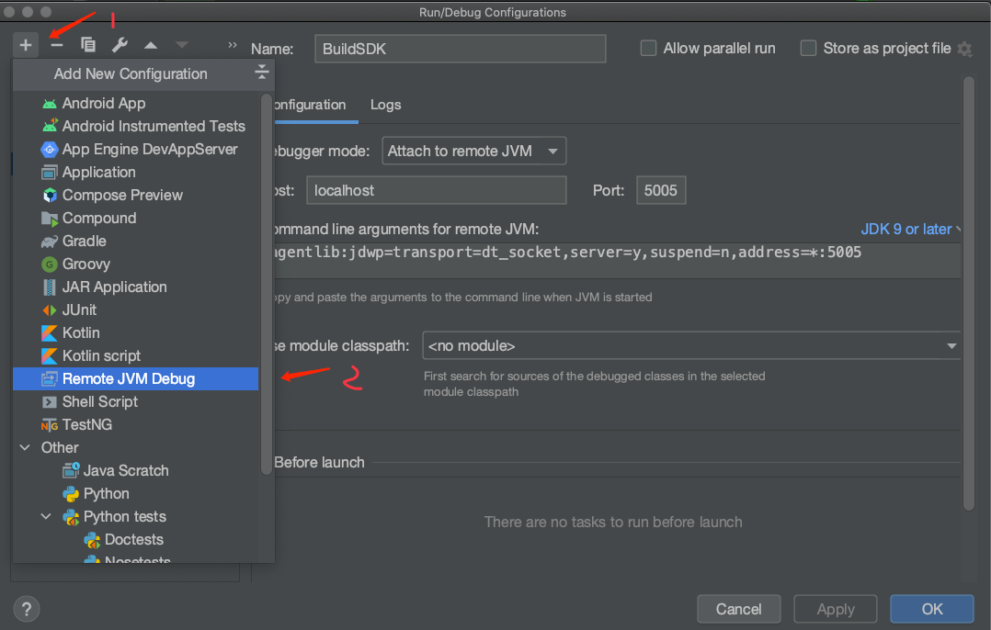Select Remote JVM Debug in the list

135,378
